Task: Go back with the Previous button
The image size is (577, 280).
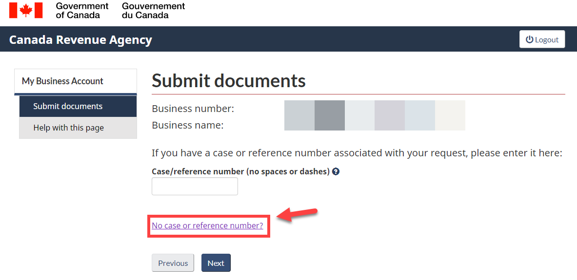Action: click(x=173, y=263)
